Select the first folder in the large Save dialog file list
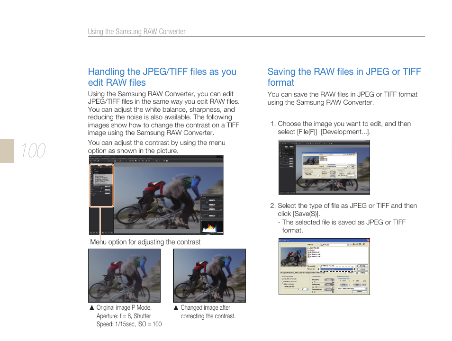 [x=314, y=248]
